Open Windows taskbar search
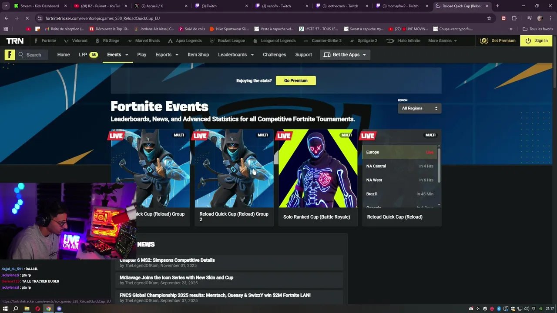 click(x=16, y=309)
